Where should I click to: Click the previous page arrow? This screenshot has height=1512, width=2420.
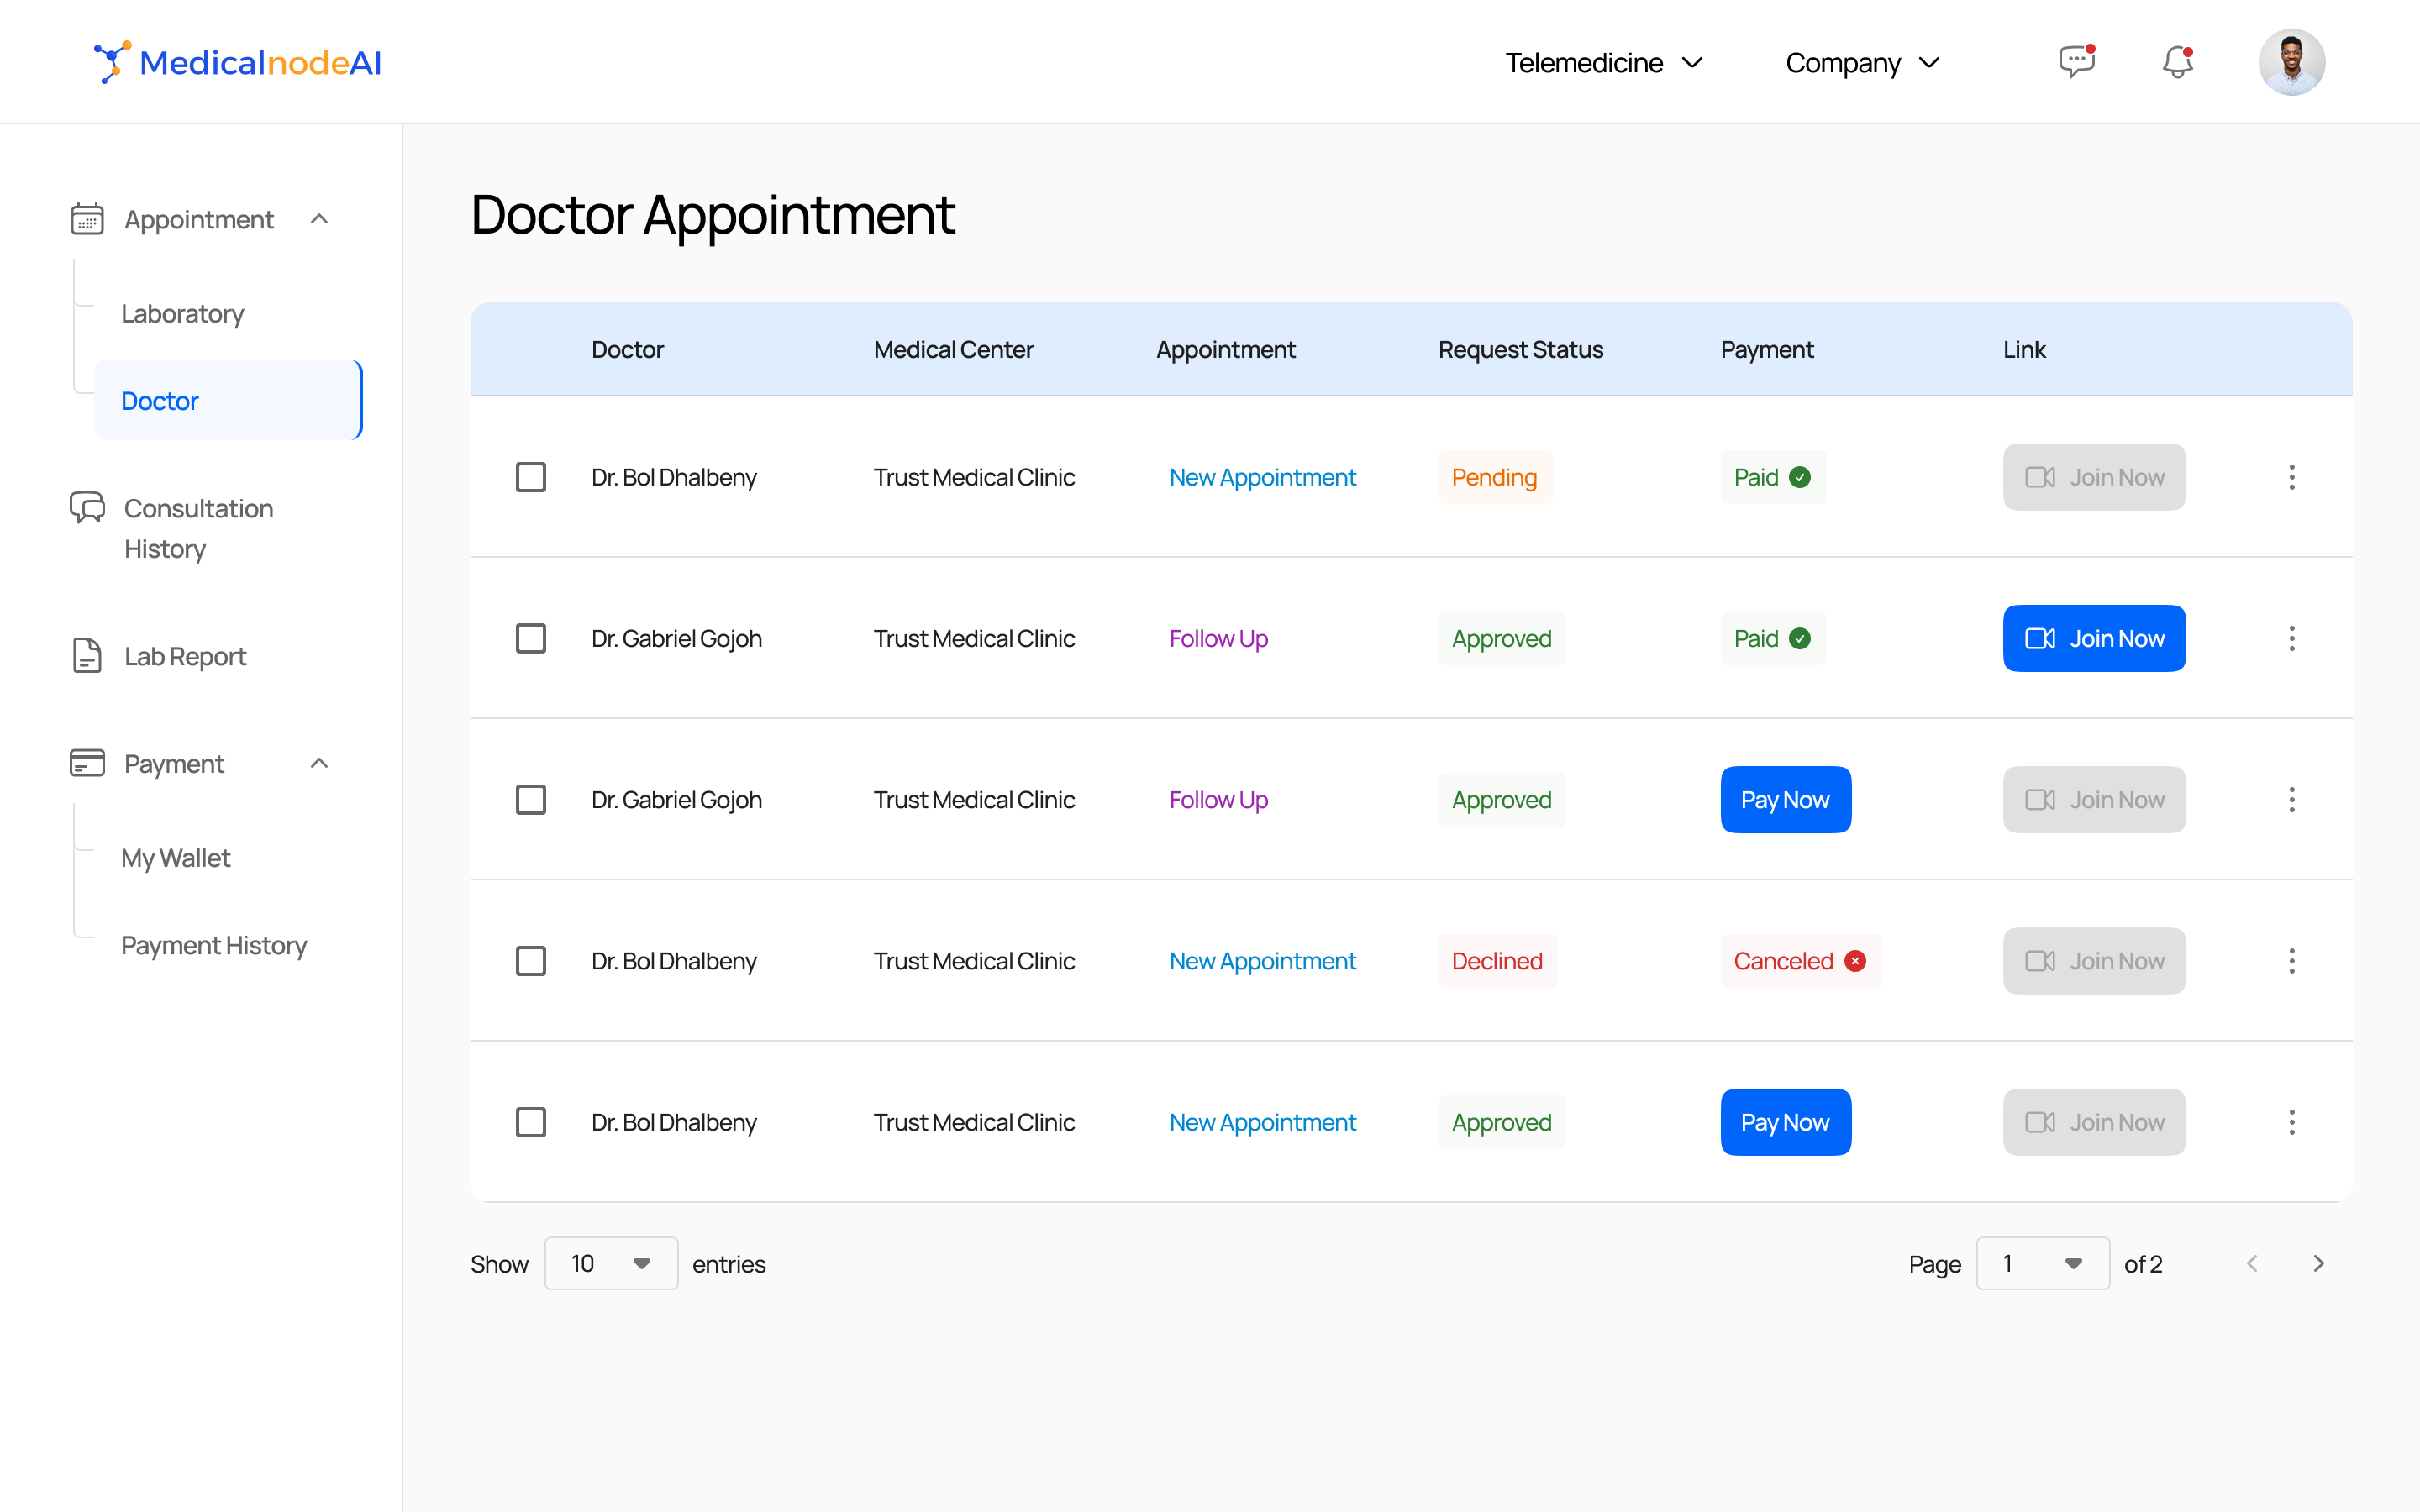pos(2252,1264)
